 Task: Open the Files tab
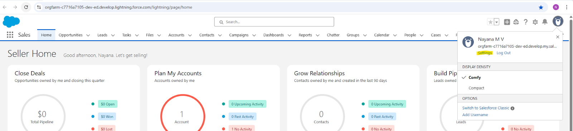click(150, 35)
